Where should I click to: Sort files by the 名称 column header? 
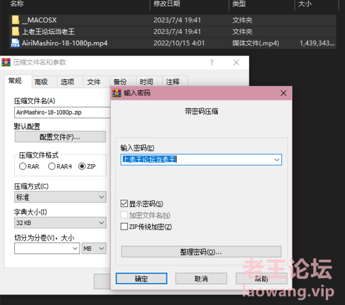click(17, 4)
